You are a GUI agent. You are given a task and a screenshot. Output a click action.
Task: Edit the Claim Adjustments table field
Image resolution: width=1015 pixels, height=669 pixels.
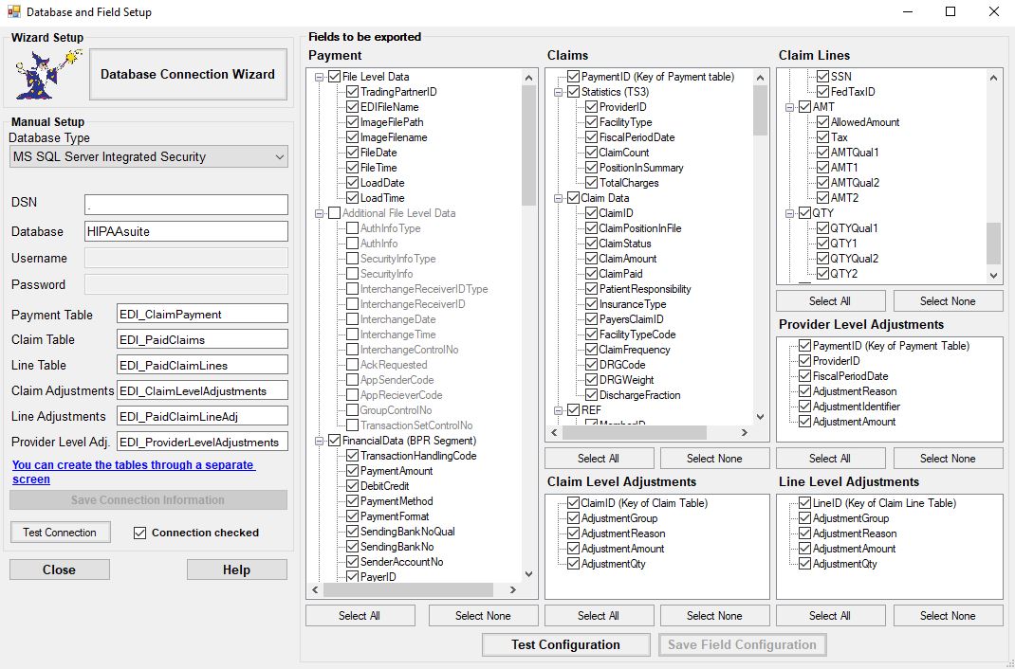(202, 390)
